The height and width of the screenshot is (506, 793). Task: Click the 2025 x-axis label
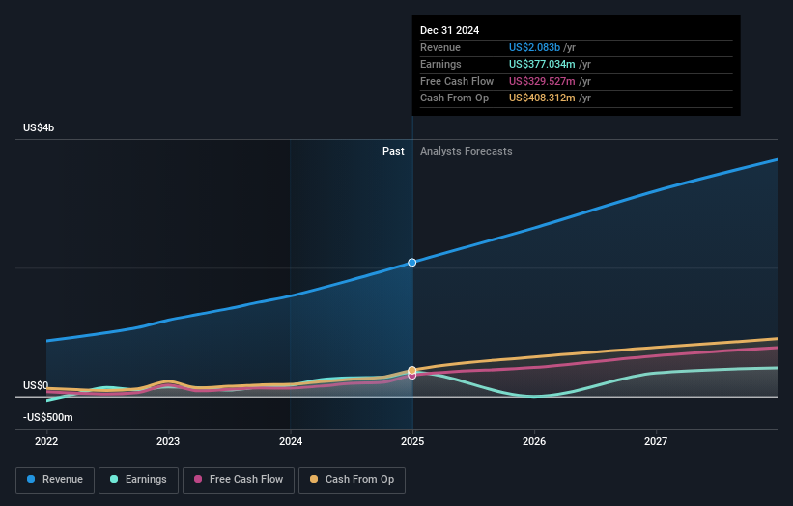click(x=412, y=441)
